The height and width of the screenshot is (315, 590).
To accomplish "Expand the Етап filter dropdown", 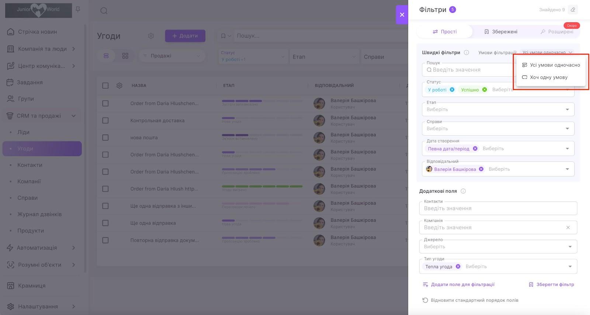I will pyautogui.click(x=567, y=109).
